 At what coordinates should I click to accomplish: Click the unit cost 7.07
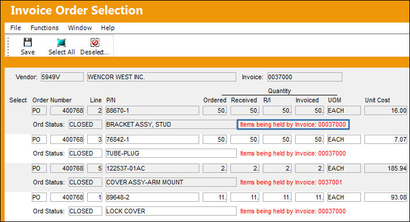[386, 139]
